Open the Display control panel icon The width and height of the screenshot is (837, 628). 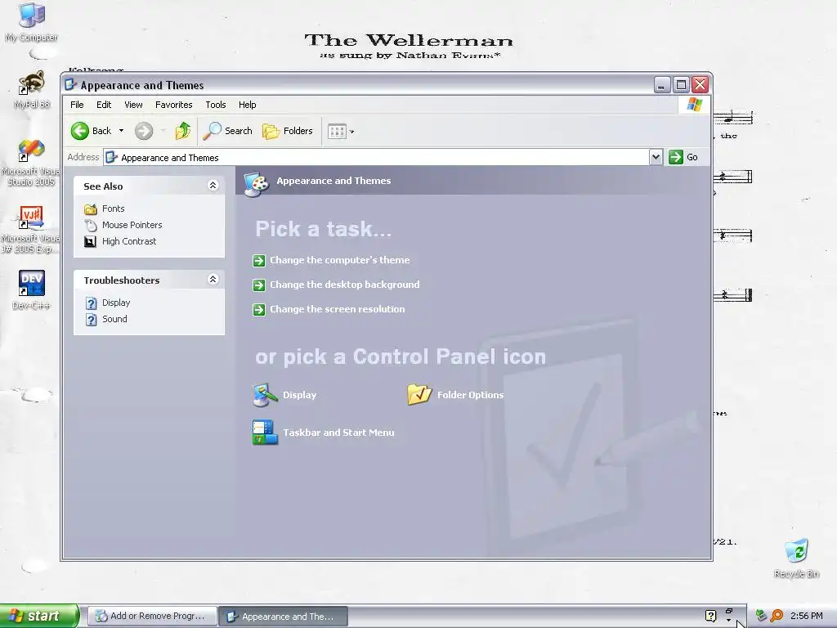266,395
